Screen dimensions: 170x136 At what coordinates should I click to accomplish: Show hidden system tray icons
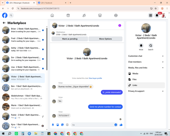[x=141, y=134]
